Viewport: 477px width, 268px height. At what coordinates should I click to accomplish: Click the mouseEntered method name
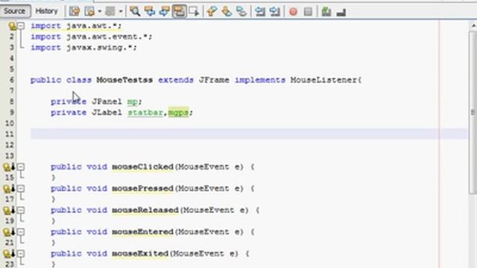point(142,232)
